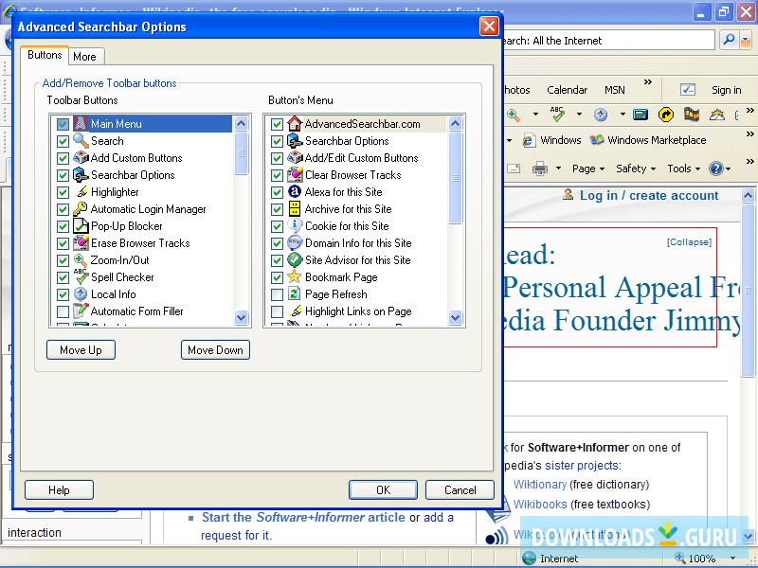Click the Help button

[59, 489]
